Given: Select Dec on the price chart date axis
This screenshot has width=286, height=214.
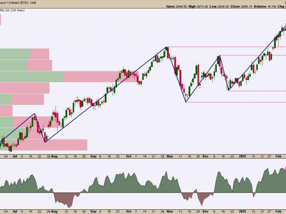Looking at the screenshot, I should 205,156.
